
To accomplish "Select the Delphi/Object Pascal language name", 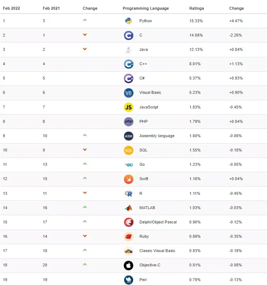I will click(x=158, y=222).
